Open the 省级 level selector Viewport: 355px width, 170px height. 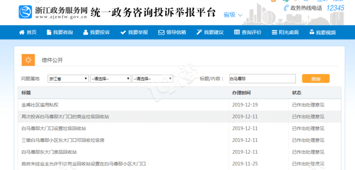[x=233, y=15]
